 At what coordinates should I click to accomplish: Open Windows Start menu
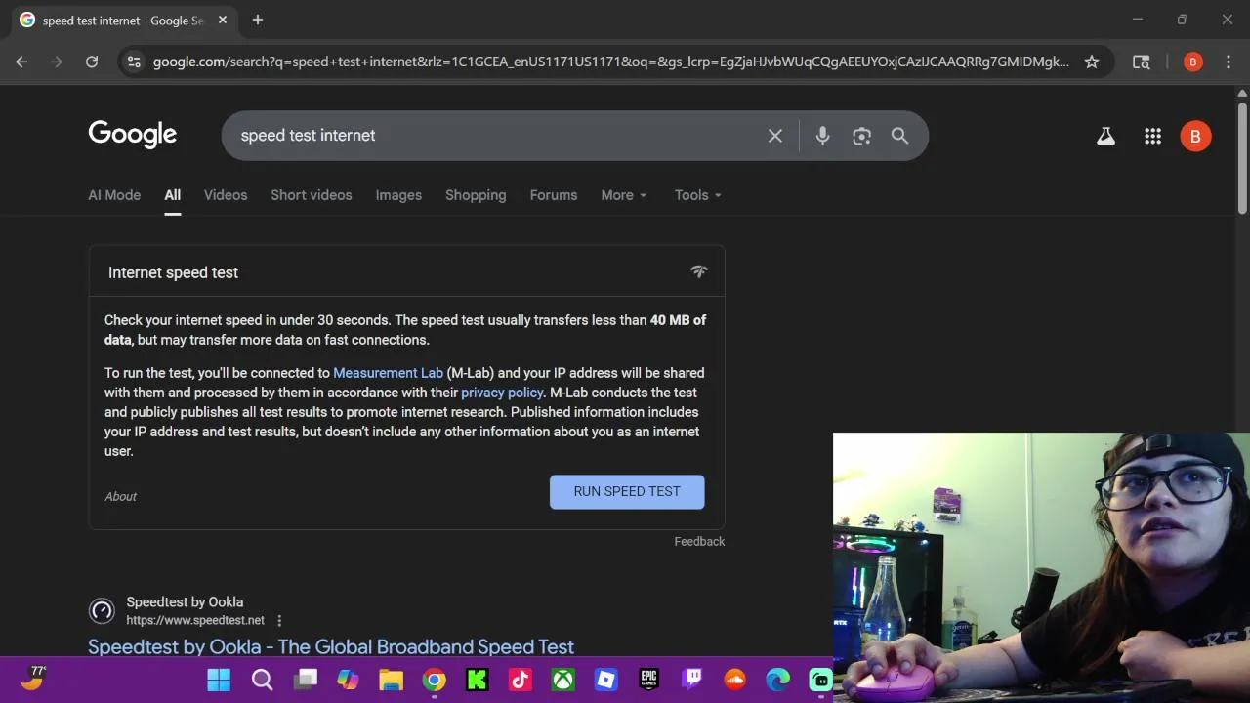pyautogui.click(x=219, y=680)
